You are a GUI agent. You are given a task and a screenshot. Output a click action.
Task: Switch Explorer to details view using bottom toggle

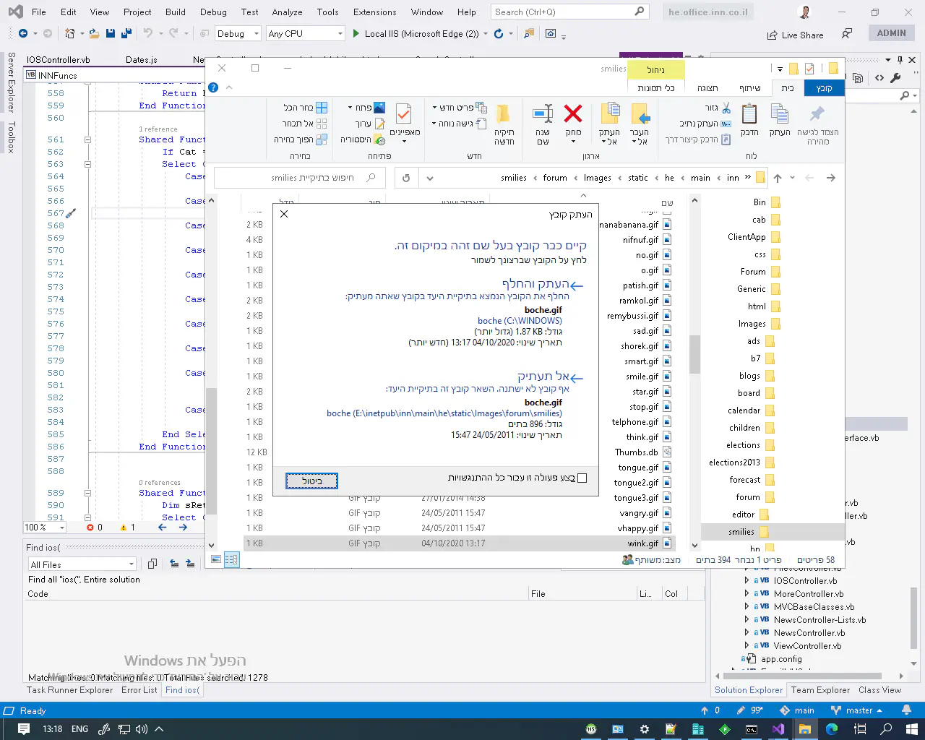(x=231, y=559)
